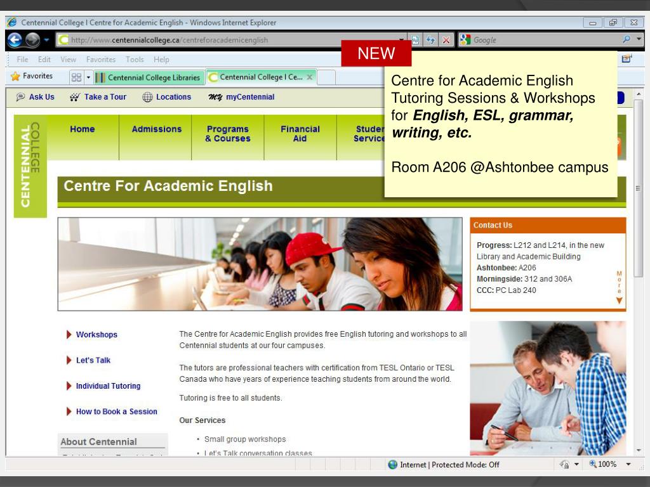
Task: Open Individual Tutoring sidebar link
Action: (x=108, y=386)
